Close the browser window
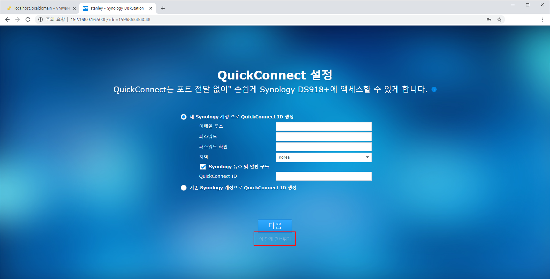Viewport: 550px width, 279px height. [x=542, y=5]
